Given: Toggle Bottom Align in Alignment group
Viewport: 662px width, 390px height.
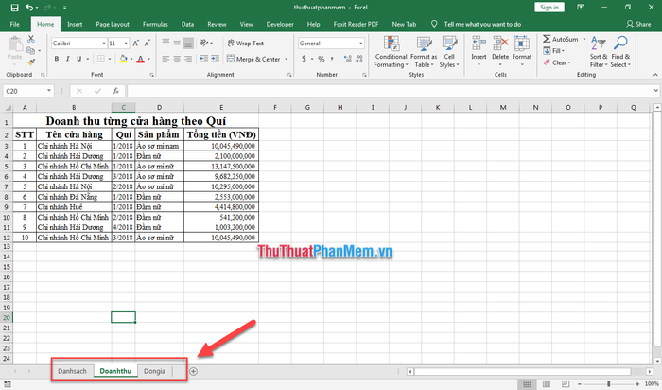Looking at the screenshot, I should pyautogui.click(x=188, y=43).
